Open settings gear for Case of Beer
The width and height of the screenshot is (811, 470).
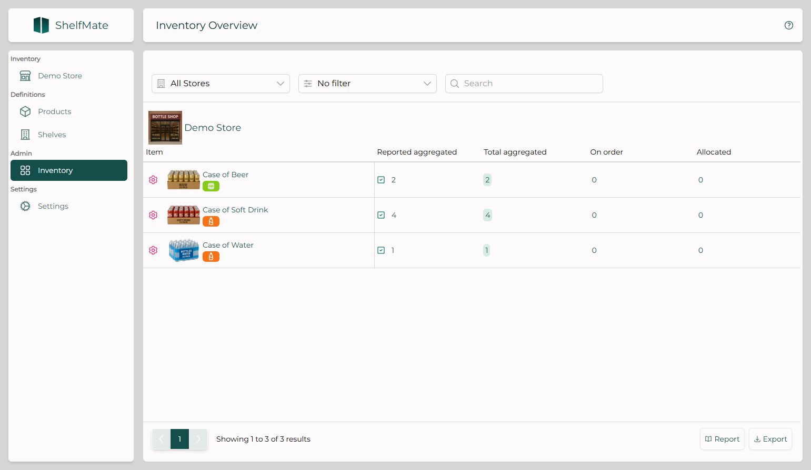point(153,180)
